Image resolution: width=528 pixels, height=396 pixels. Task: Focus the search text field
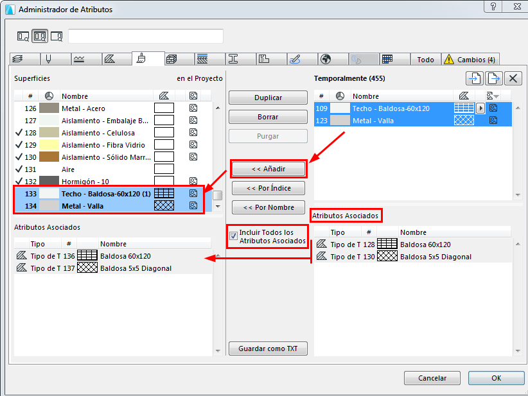[x=145, y=36]
